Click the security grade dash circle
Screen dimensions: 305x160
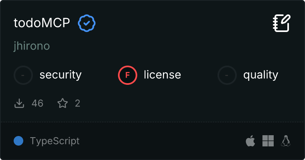pos(24,75)
